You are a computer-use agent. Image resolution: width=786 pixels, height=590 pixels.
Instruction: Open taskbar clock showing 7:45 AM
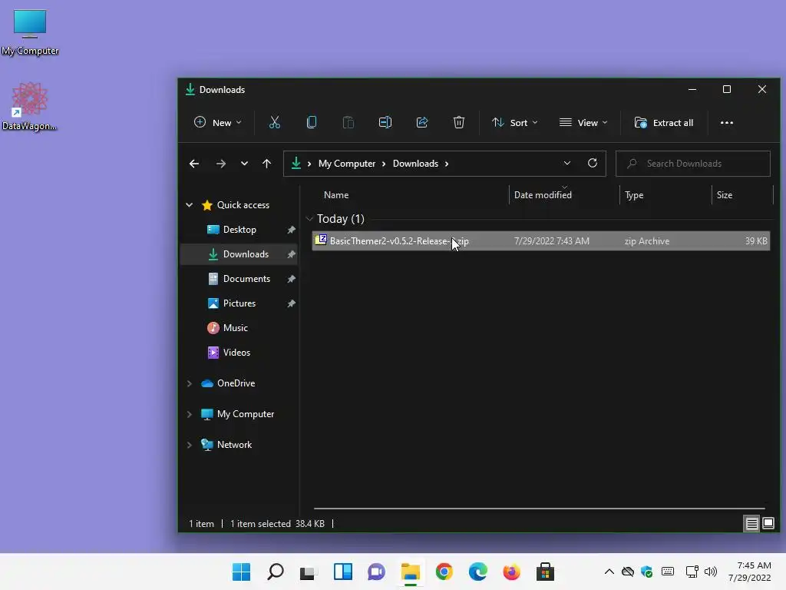click(750, 572)
